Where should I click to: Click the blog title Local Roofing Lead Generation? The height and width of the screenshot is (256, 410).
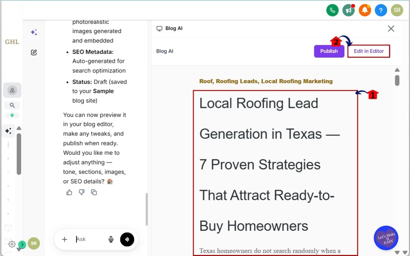pyautogui.click(x=270, y=165)
